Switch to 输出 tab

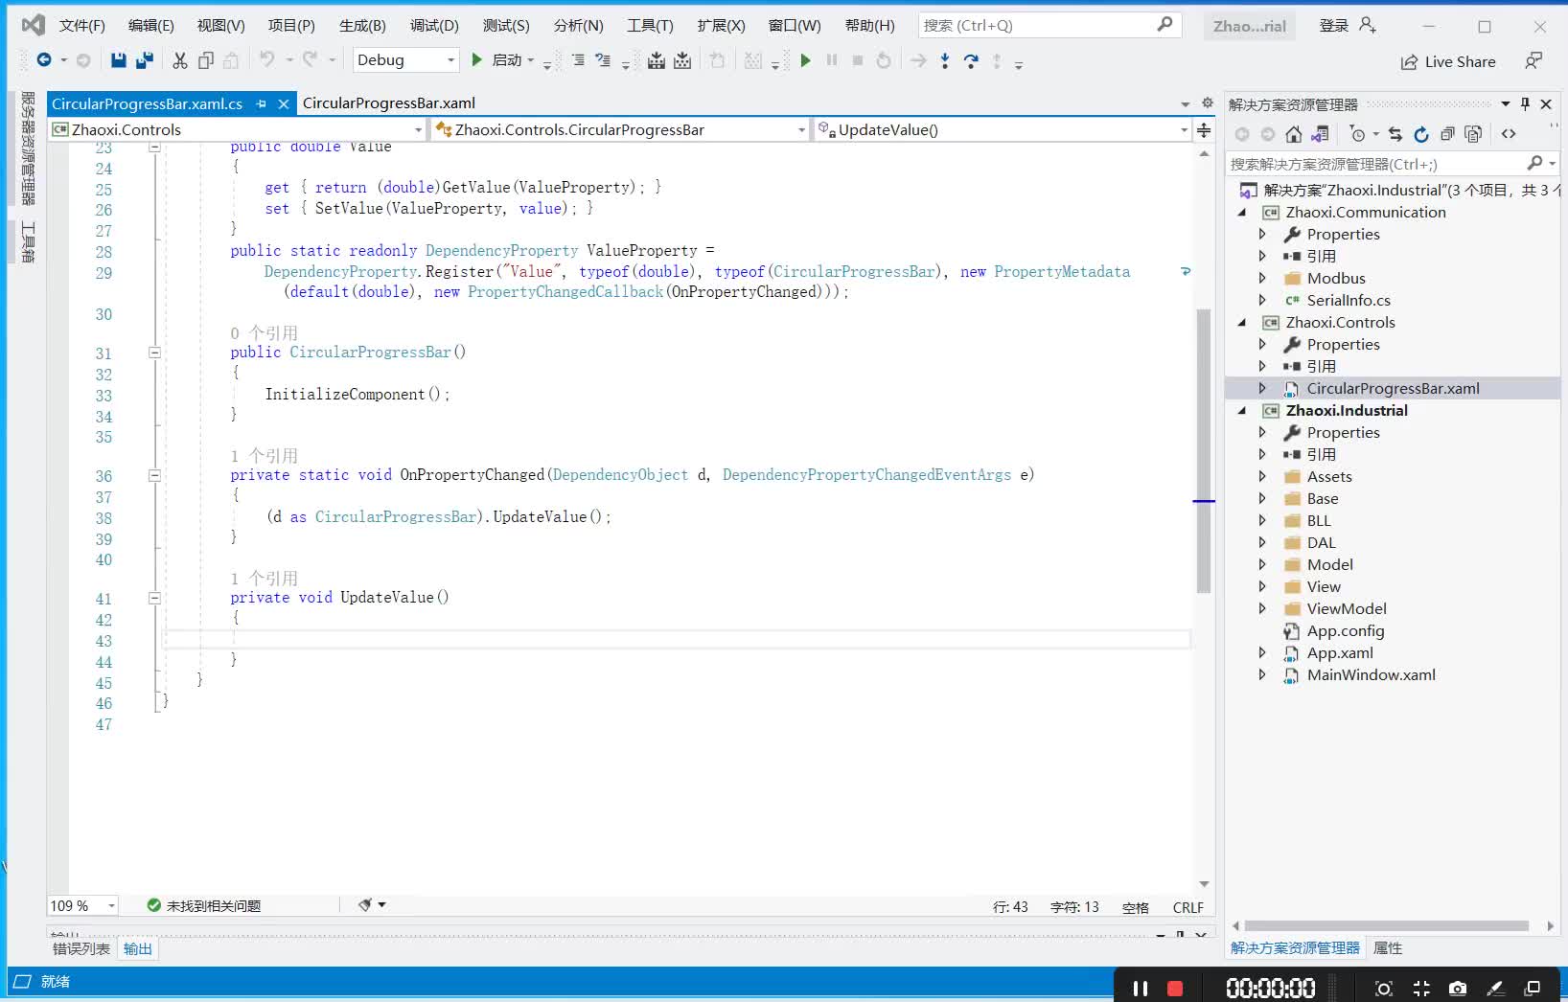point(138,948)
